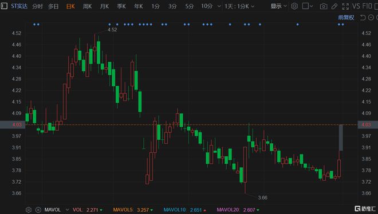The height and width of the screenshot is (214, 378).
Task: Select the 5分 five-minute interval
Action: click(190, 6)
